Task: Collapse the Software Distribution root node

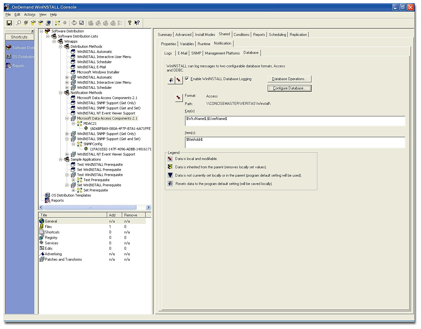Action: (x=41, y=31)
